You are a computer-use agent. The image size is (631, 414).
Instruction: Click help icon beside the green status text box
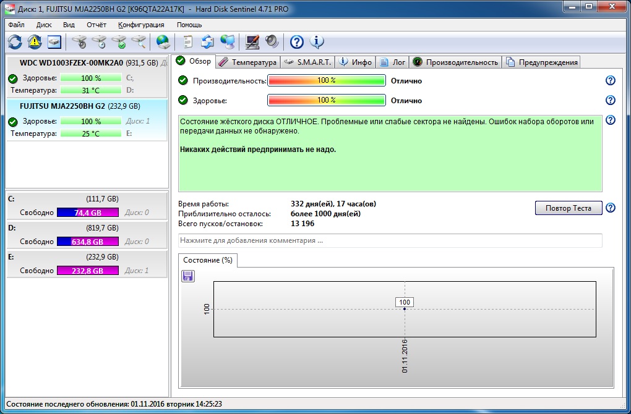611,120
